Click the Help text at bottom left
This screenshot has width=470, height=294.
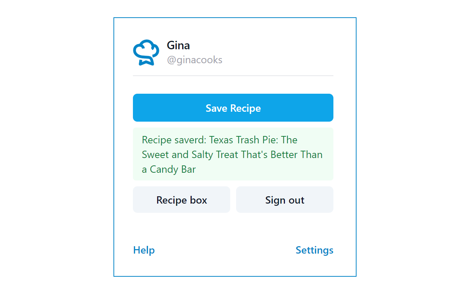click(x=144, y=250)
